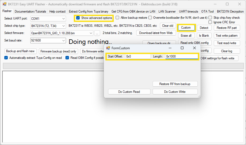Minimize the FormCustom dialog
This screenshot has height=145, width=246.
tap(170, 48)
